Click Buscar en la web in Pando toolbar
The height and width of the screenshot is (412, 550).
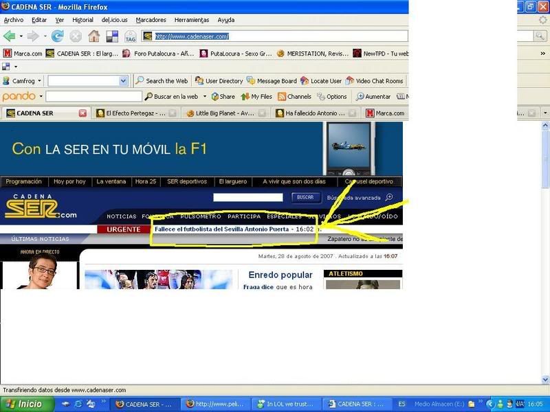[171, 97]
